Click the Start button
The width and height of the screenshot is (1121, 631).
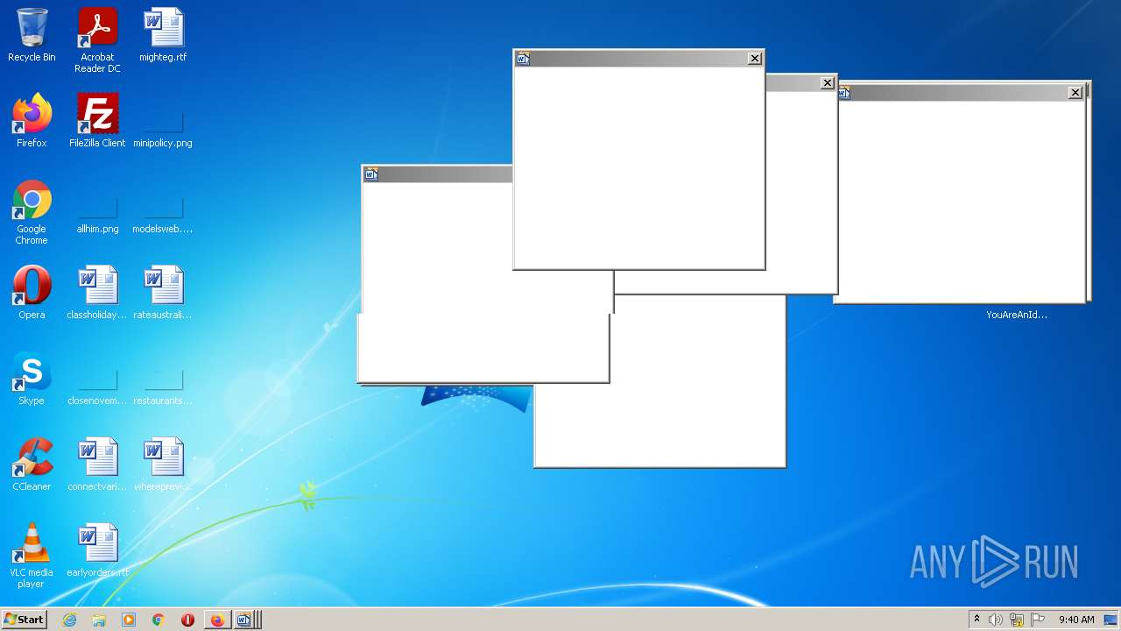[x=24, y=620]
